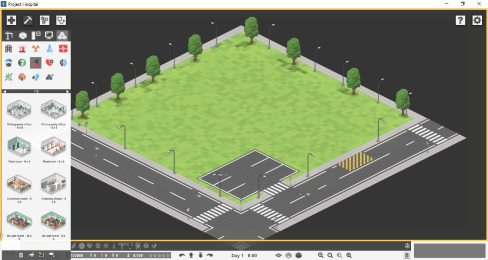
Task: Rotate view counter-clockwise with left curved arrow
Action: 182,255
